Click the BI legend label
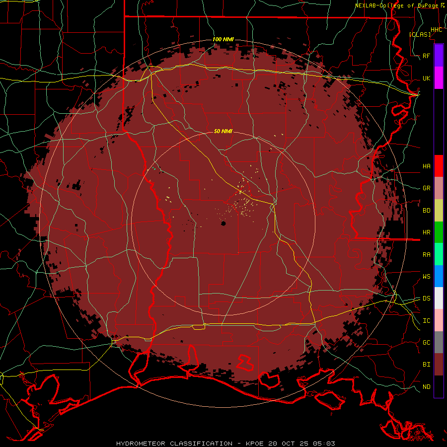Viewport: 447px width, 447px height. point(427,365)
